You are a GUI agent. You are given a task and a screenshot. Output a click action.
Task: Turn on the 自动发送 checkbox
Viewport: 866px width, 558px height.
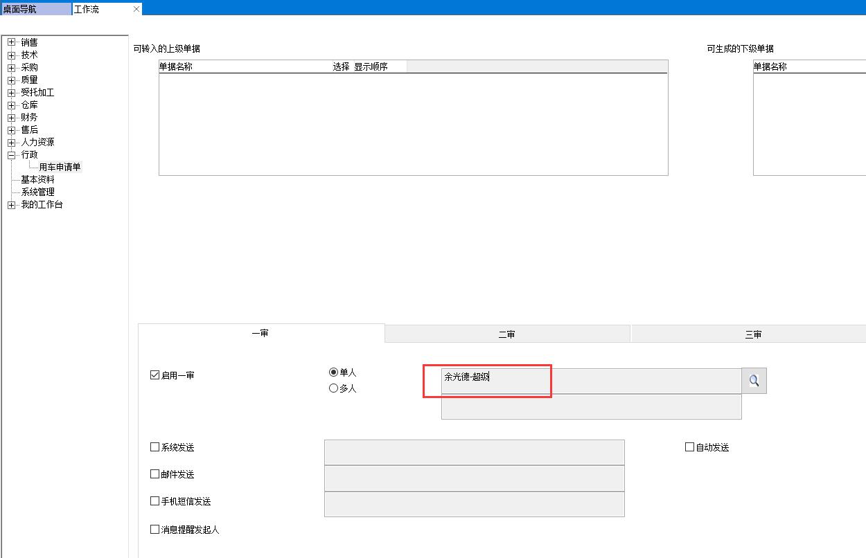[690, 447]
